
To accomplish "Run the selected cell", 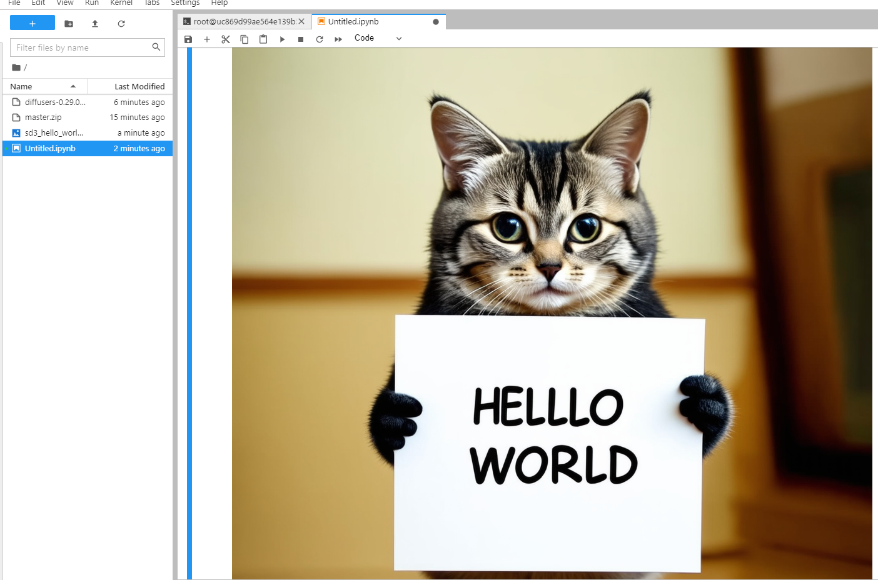I will click(282, 39).
